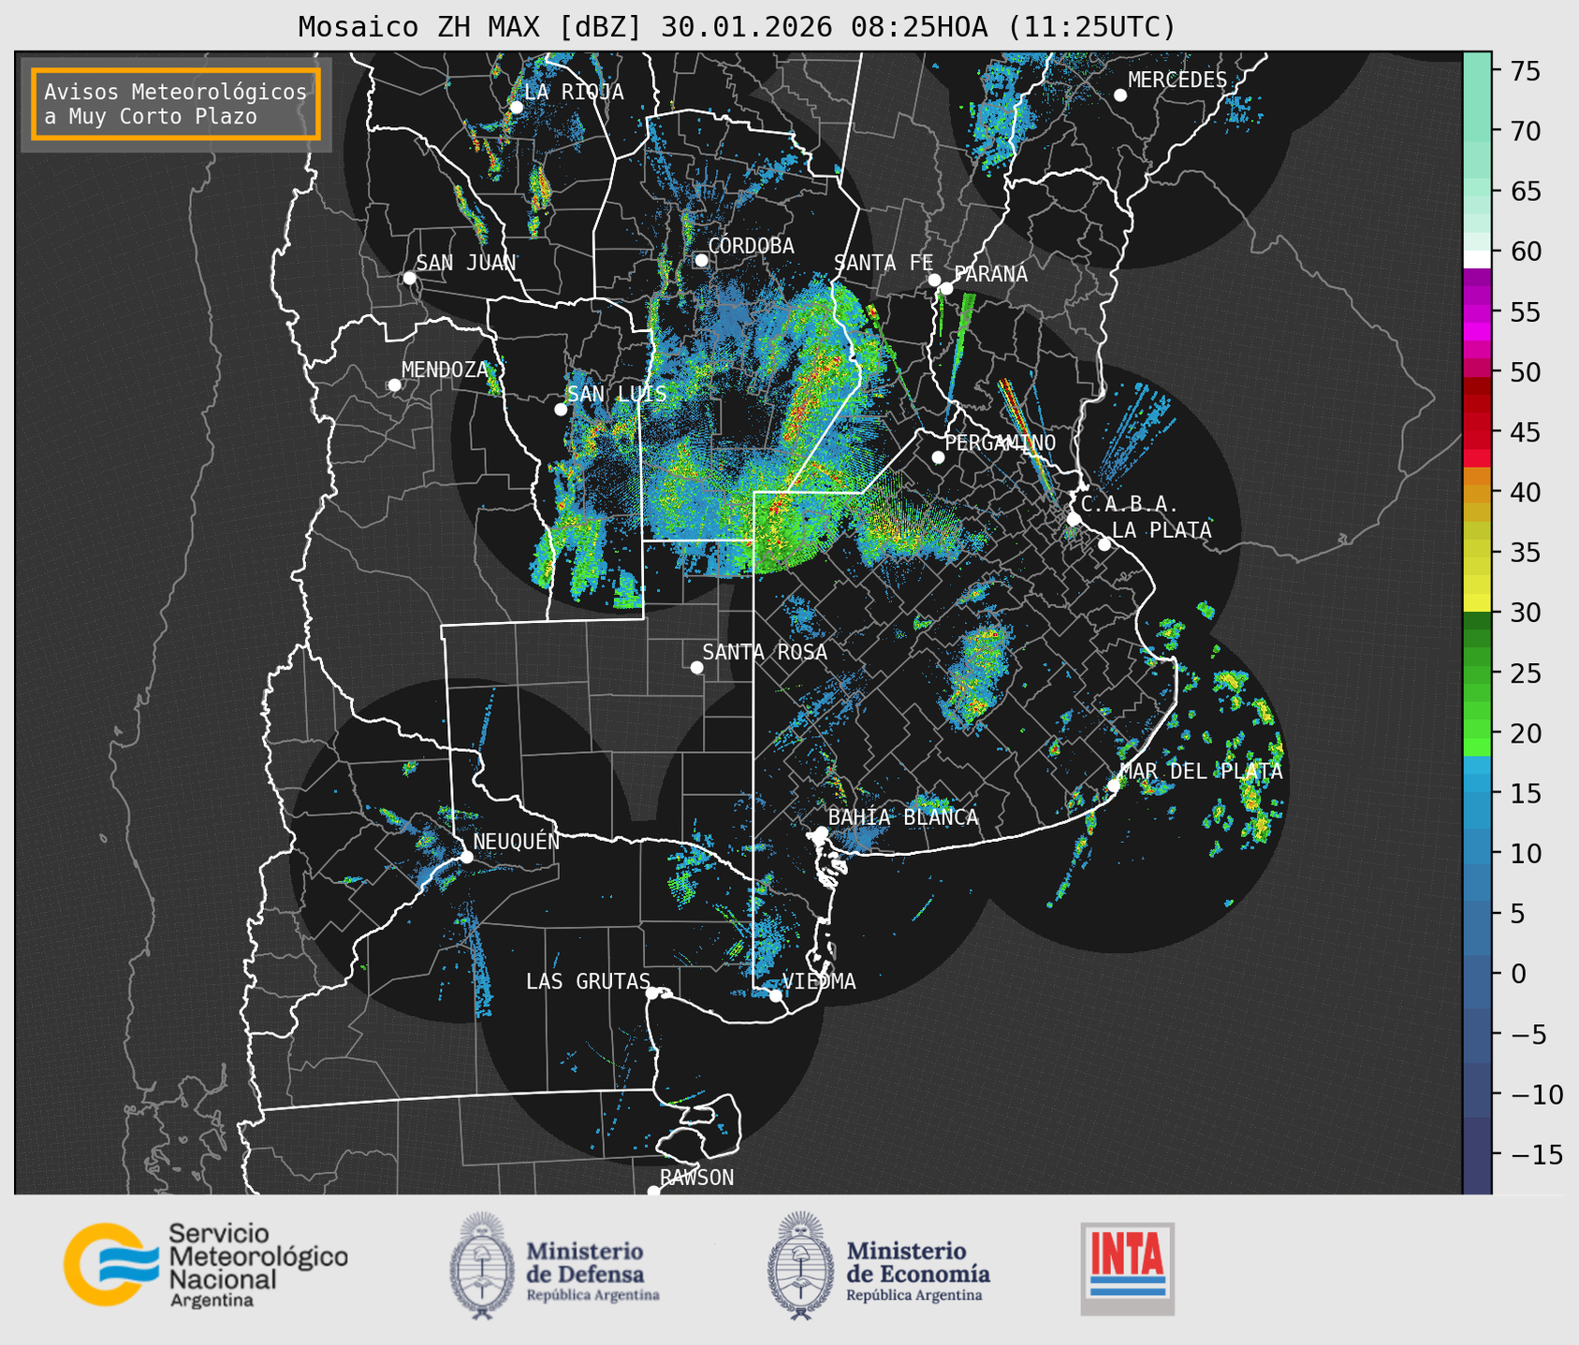
Task: Click the Ministerio de Defensa crest
Action: (x=482, y=1265)
